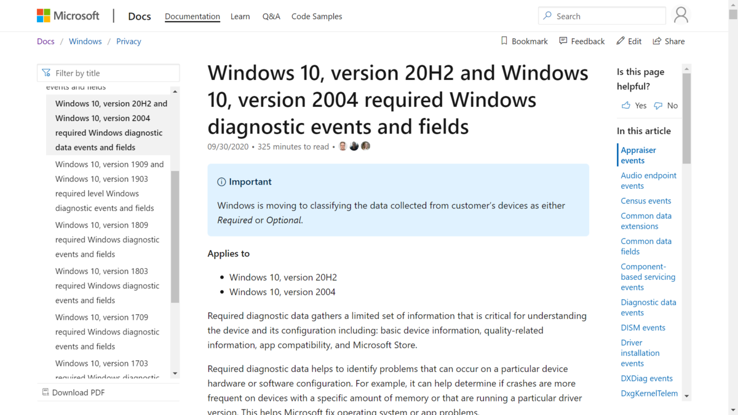Jump to Appraiser events section
Image resolution: width=738 pixels, height=415 pixels.
(x=638, y=156)
